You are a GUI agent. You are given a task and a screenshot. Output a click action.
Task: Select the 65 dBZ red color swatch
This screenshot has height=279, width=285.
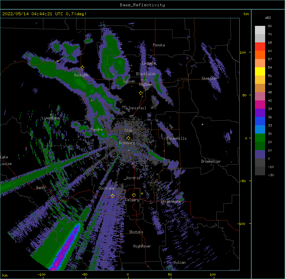pyautogui.click(x=260, y=47)
